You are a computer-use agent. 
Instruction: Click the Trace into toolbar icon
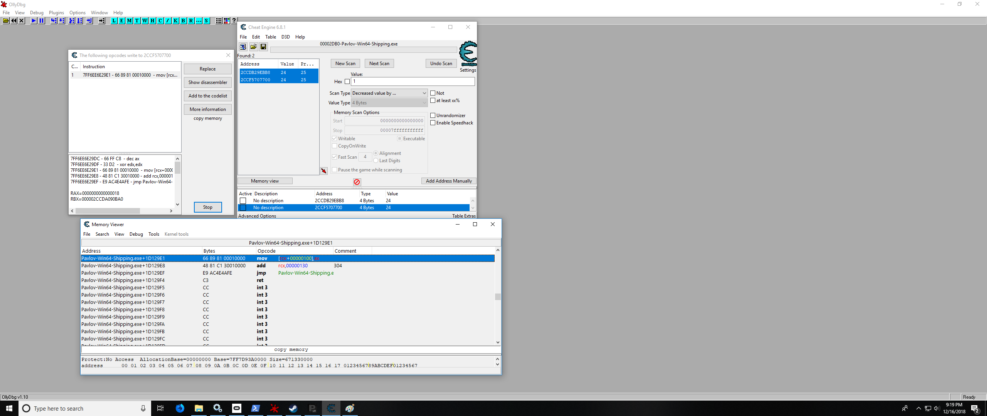(x=72, y=21)
